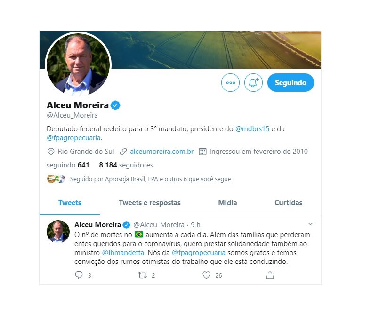Open @fpagropecuaria mention in the bio

click(73, 138)
